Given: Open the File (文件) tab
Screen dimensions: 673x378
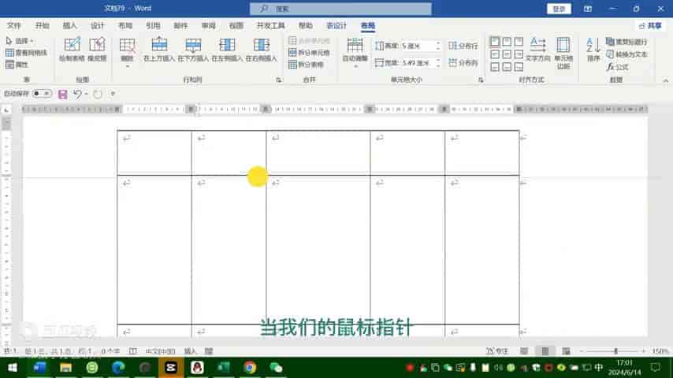Looking at the screenshot, I should (13, 26).
